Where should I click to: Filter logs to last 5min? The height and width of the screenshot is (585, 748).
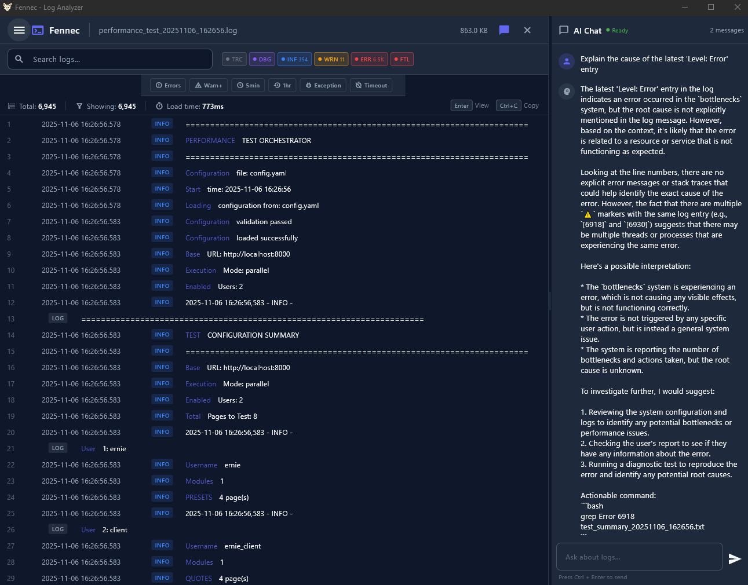248,85
